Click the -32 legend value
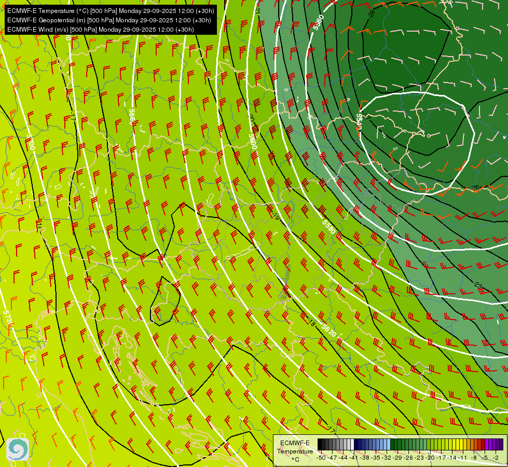 (387, 458)
